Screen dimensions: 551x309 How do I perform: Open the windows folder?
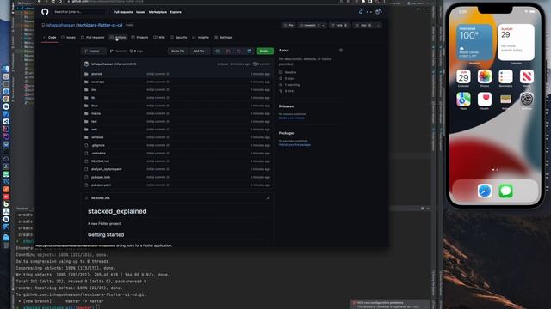[97, 137]
